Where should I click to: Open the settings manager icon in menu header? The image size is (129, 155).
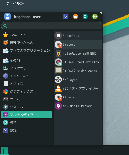click(x=66, y=17)
